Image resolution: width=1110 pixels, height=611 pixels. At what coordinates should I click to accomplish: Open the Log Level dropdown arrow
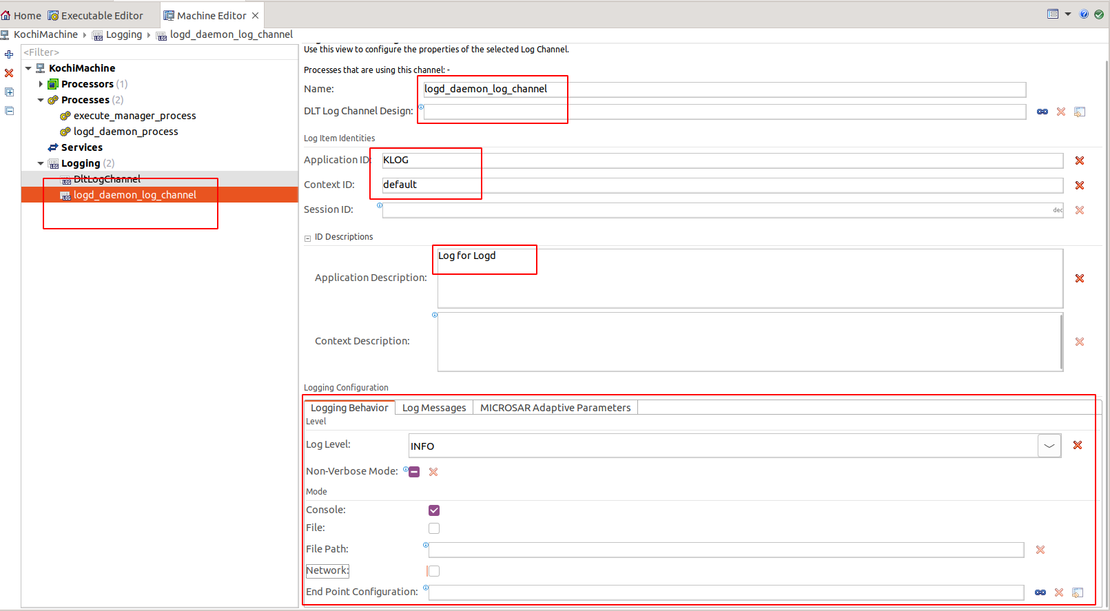point(1049,446)
